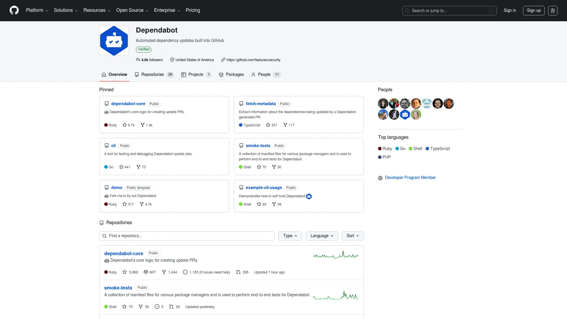567x319 pixels.
Task: Open the github.com/features/security link
Action: click(x=253, y=60)
